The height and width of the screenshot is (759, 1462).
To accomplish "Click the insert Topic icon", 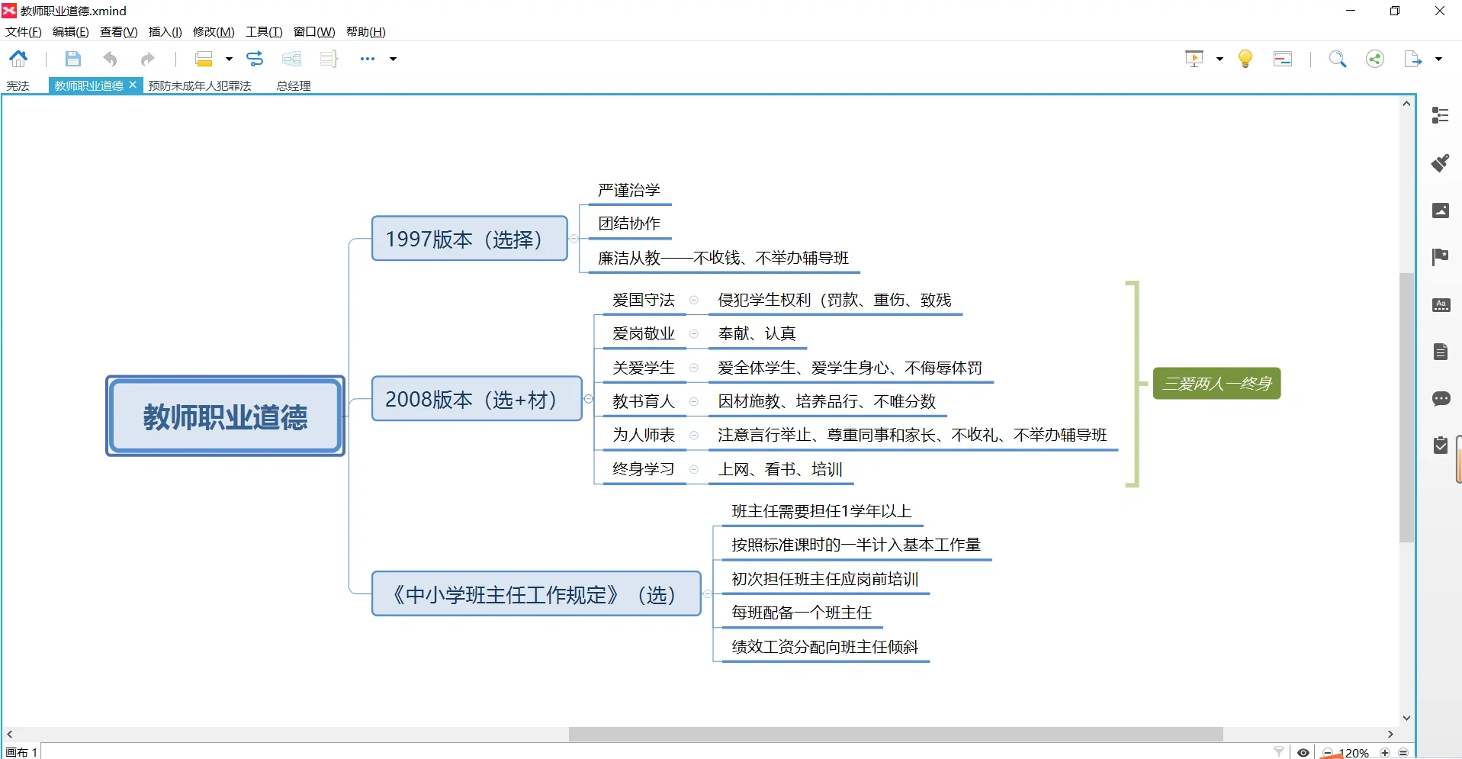I will tap(204, 59).
